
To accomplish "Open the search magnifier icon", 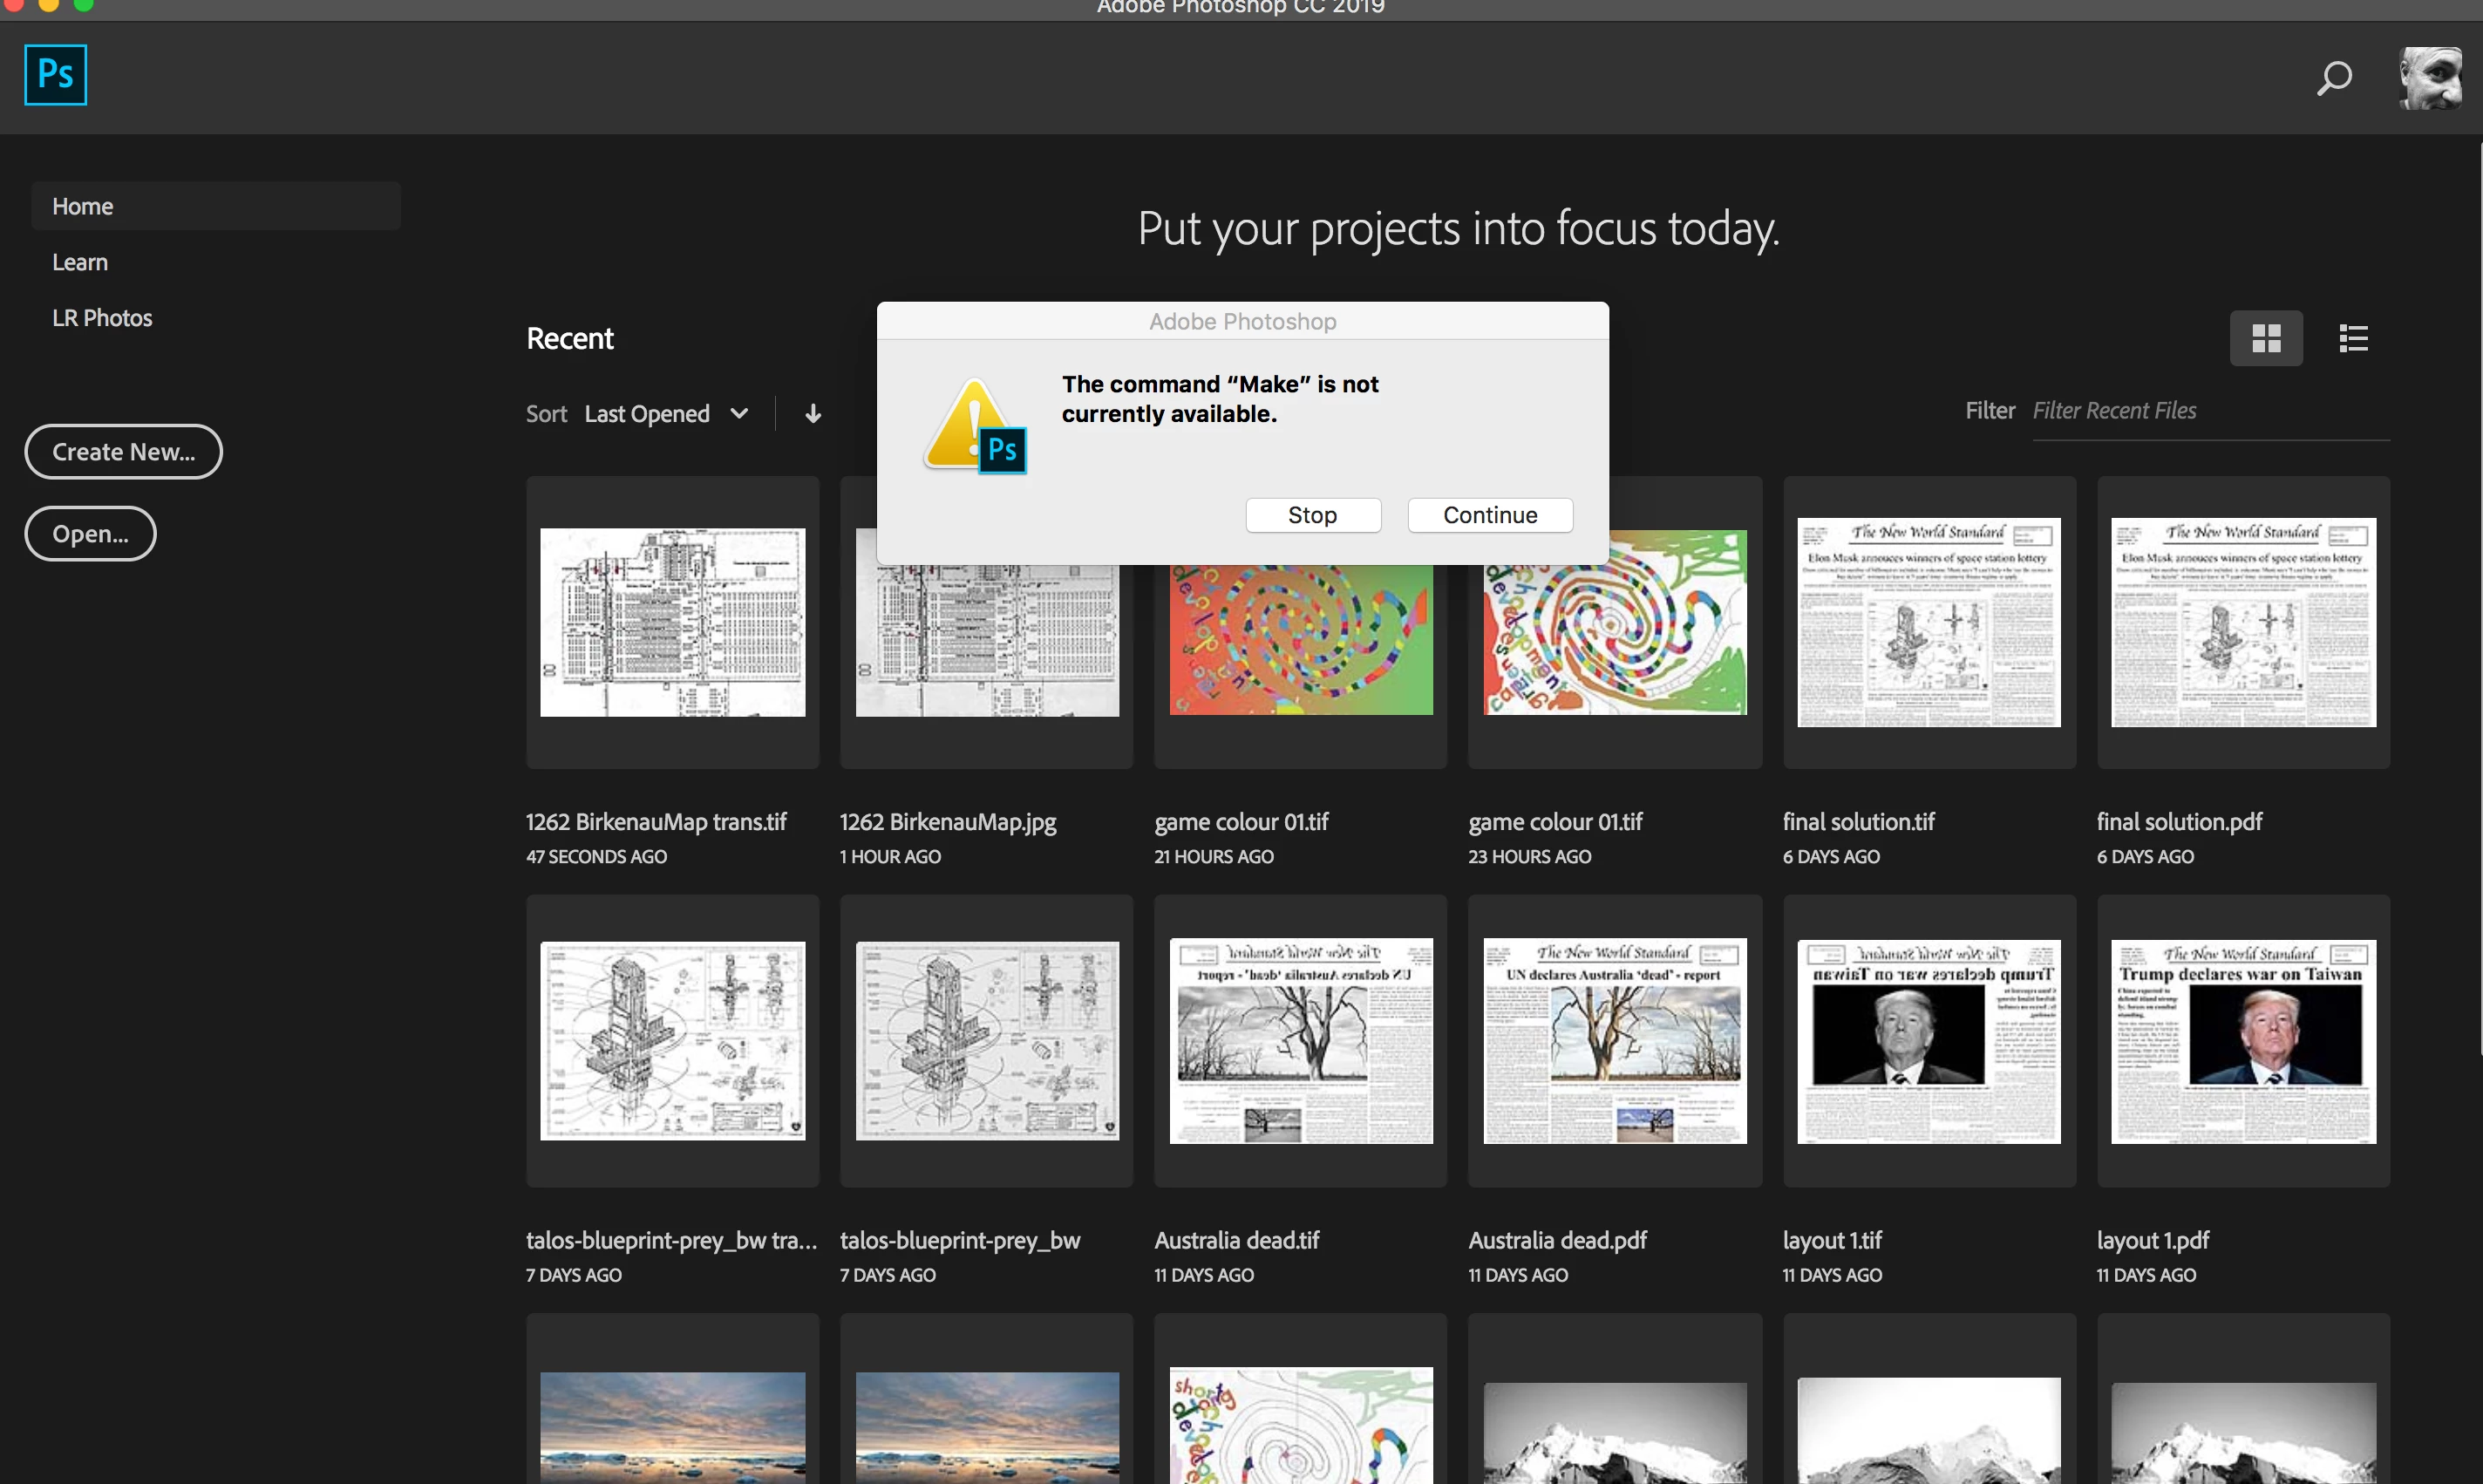I will 2334,78.
